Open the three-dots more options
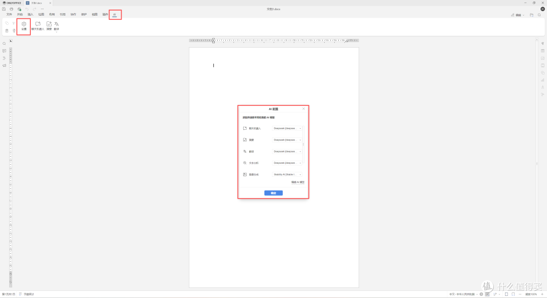The height and width of the screenshot is (298, 547). 42,9
